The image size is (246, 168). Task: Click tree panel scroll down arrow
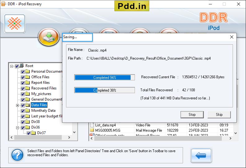click(74, 132)
